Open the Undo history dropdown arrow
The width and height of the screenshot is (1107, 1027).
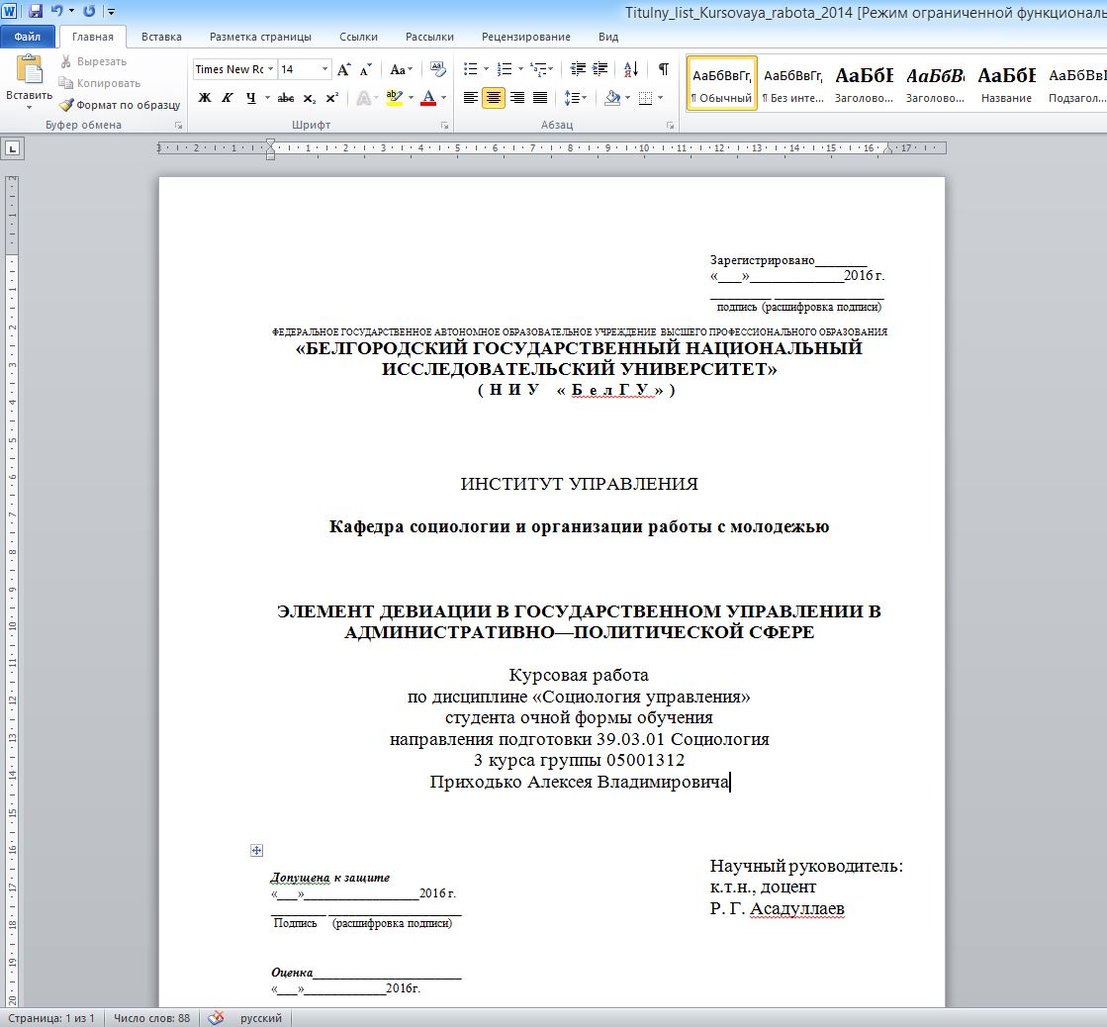coord(72,11)
